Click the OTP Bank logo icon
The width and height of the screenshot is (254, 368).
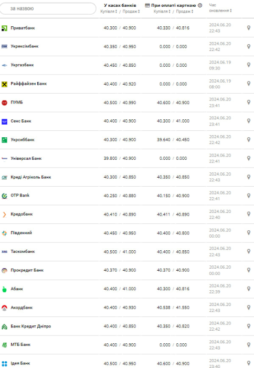[4, 196]
